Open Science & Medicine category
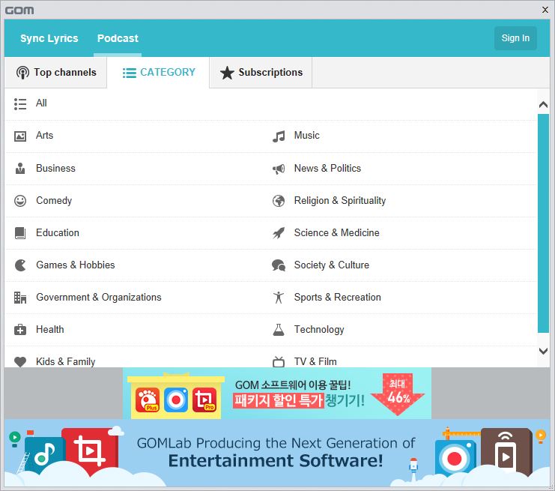Viewport: 555px width, 491px height. point(336,232)
